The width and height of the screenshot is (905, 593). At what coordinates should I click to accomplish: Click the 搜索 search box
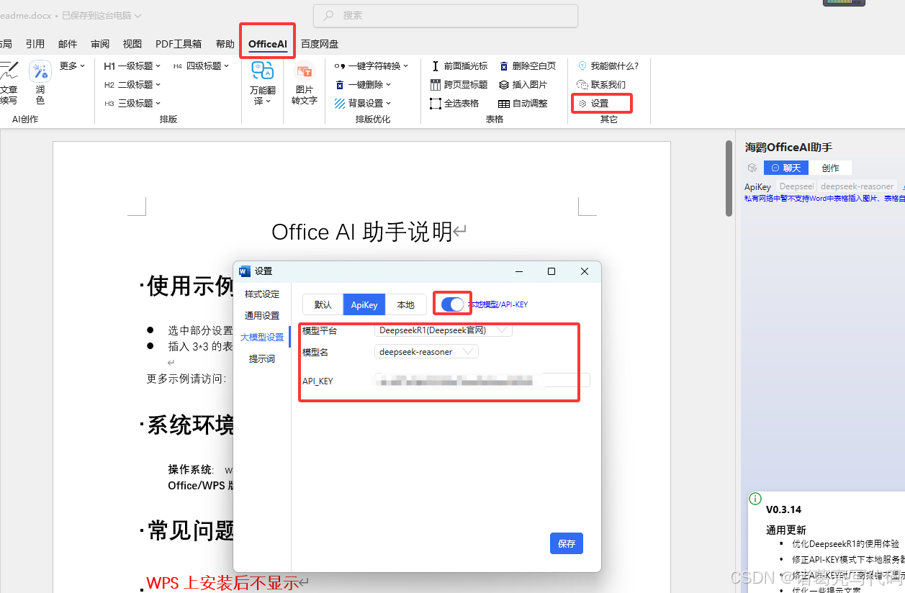click(446, 15)
